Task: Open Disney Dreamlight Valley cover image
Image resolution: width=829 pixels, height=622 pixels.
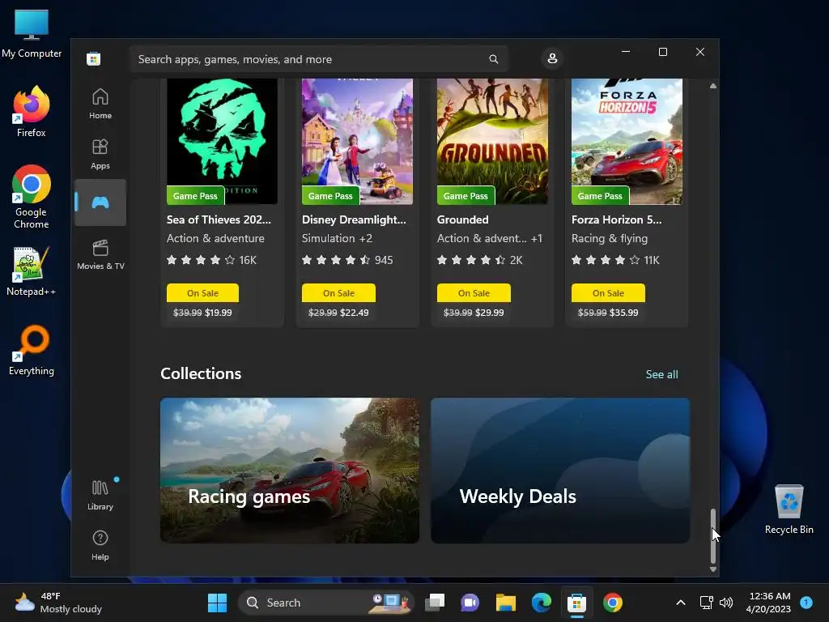Action: click(x=357, y=141)
